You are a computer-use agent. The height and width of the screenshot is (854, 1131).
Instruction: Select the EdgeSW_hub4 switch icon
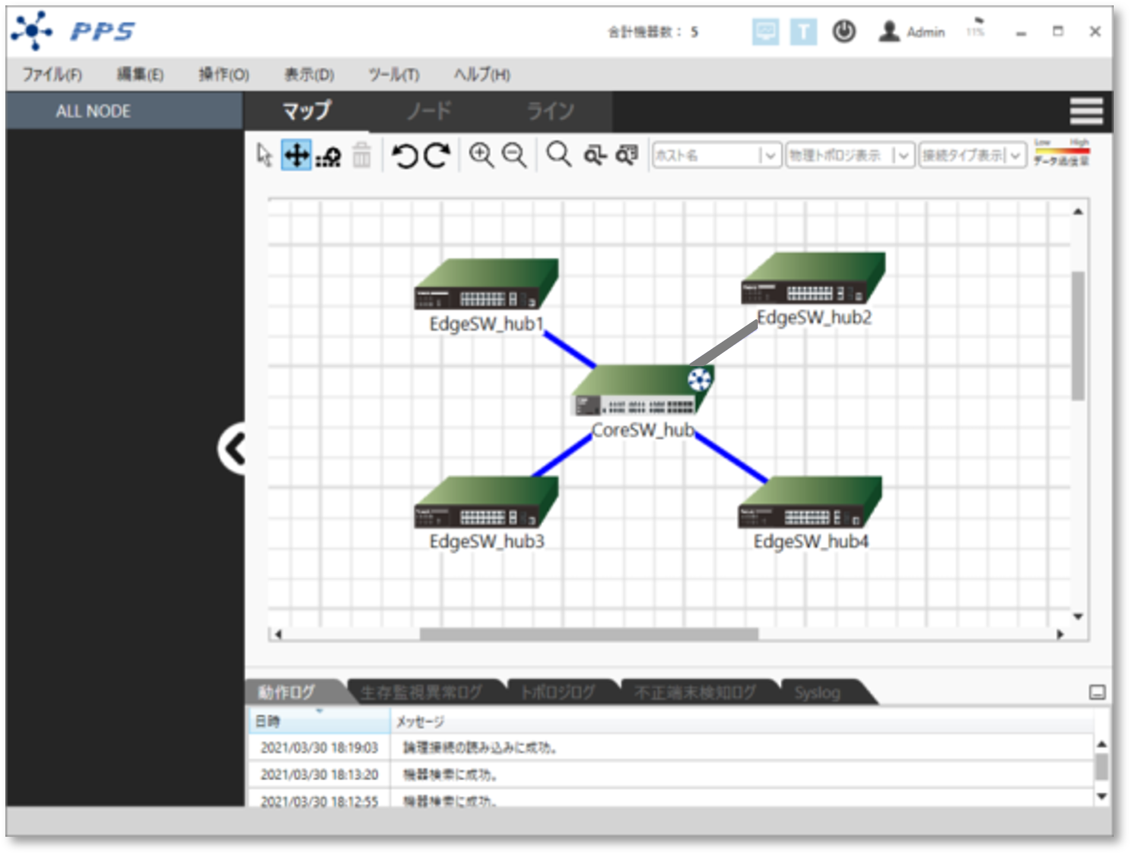pyautogui.click(x=810, y=502)
